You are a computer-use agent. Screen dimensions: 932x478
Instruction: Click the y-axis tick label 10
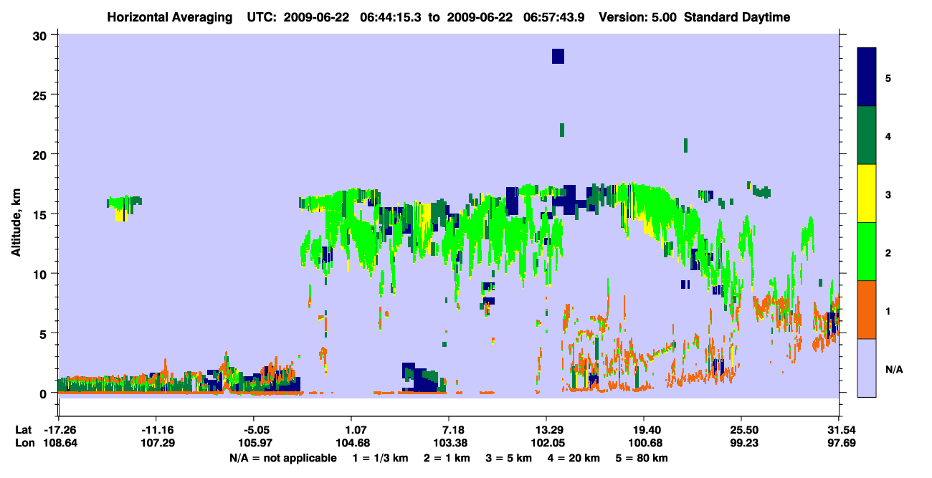click(41, 274)
